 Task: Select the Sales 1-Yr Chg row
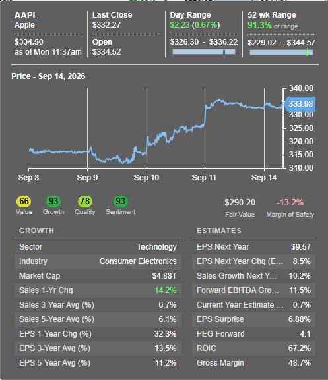pos(98,290)
